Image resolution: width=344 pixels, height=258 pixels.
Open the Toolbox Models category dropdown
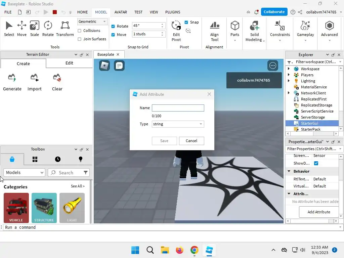pos(24,172)
